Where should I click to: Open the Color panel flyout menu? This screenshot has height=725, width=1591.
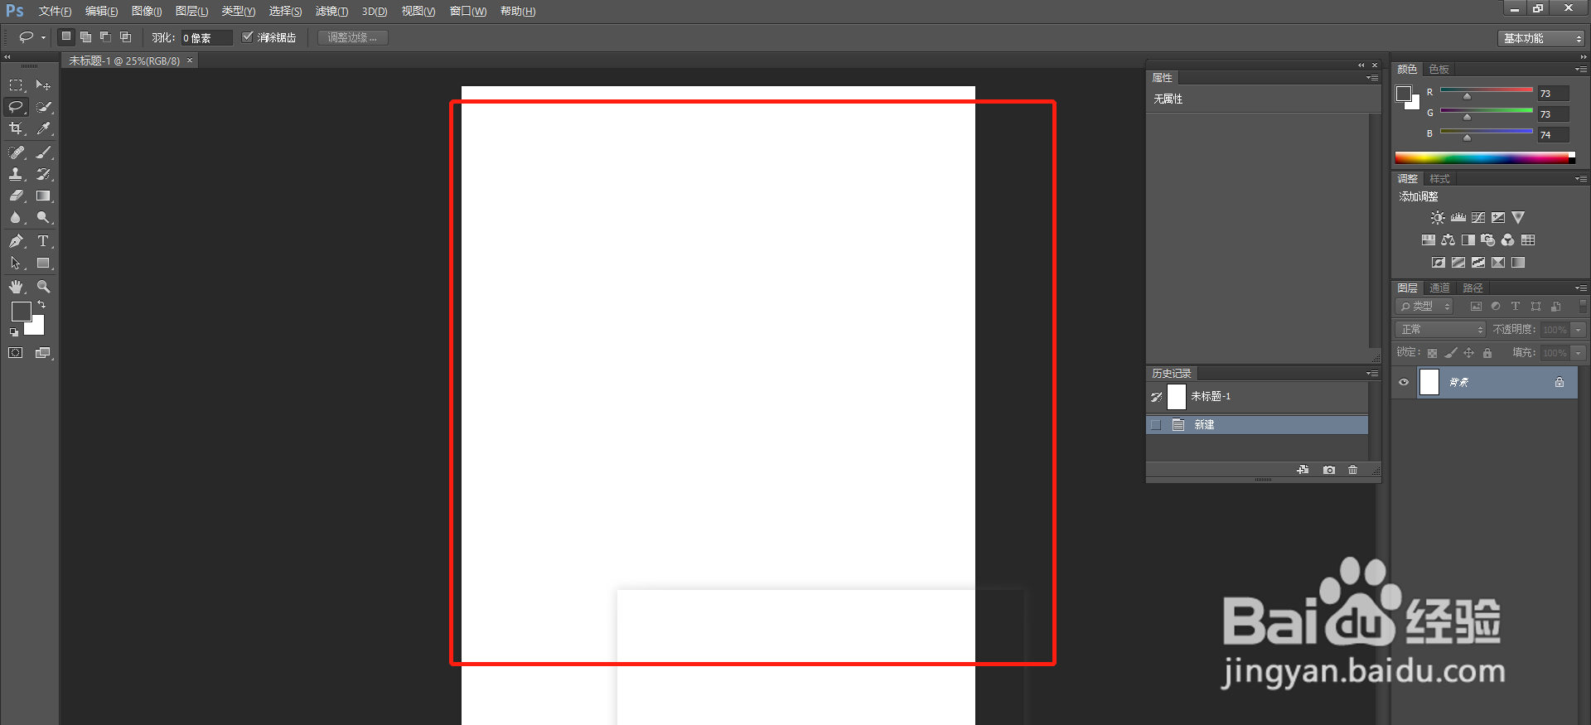tap(1581, 70)
